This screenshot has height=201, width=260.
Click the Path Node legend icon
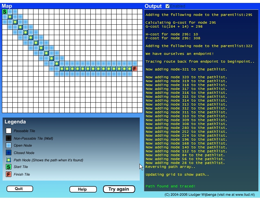click(8, 160)
